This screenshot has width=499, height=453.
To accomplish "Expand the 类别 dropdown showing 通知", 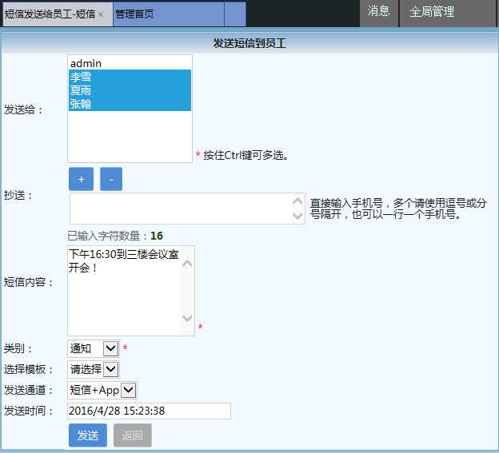I will [x=94, y=348].
